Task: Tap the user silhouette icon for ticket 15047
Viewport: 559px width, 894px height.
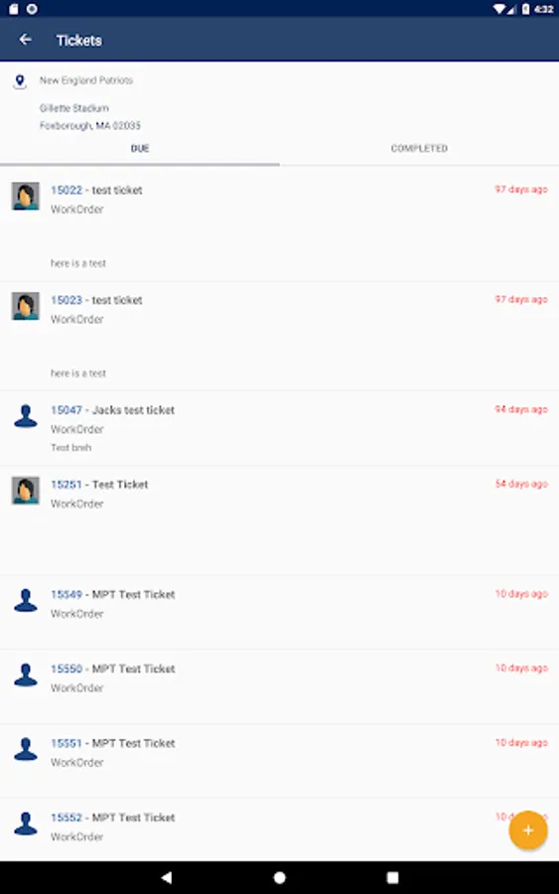Action: [x=26, y=416]
